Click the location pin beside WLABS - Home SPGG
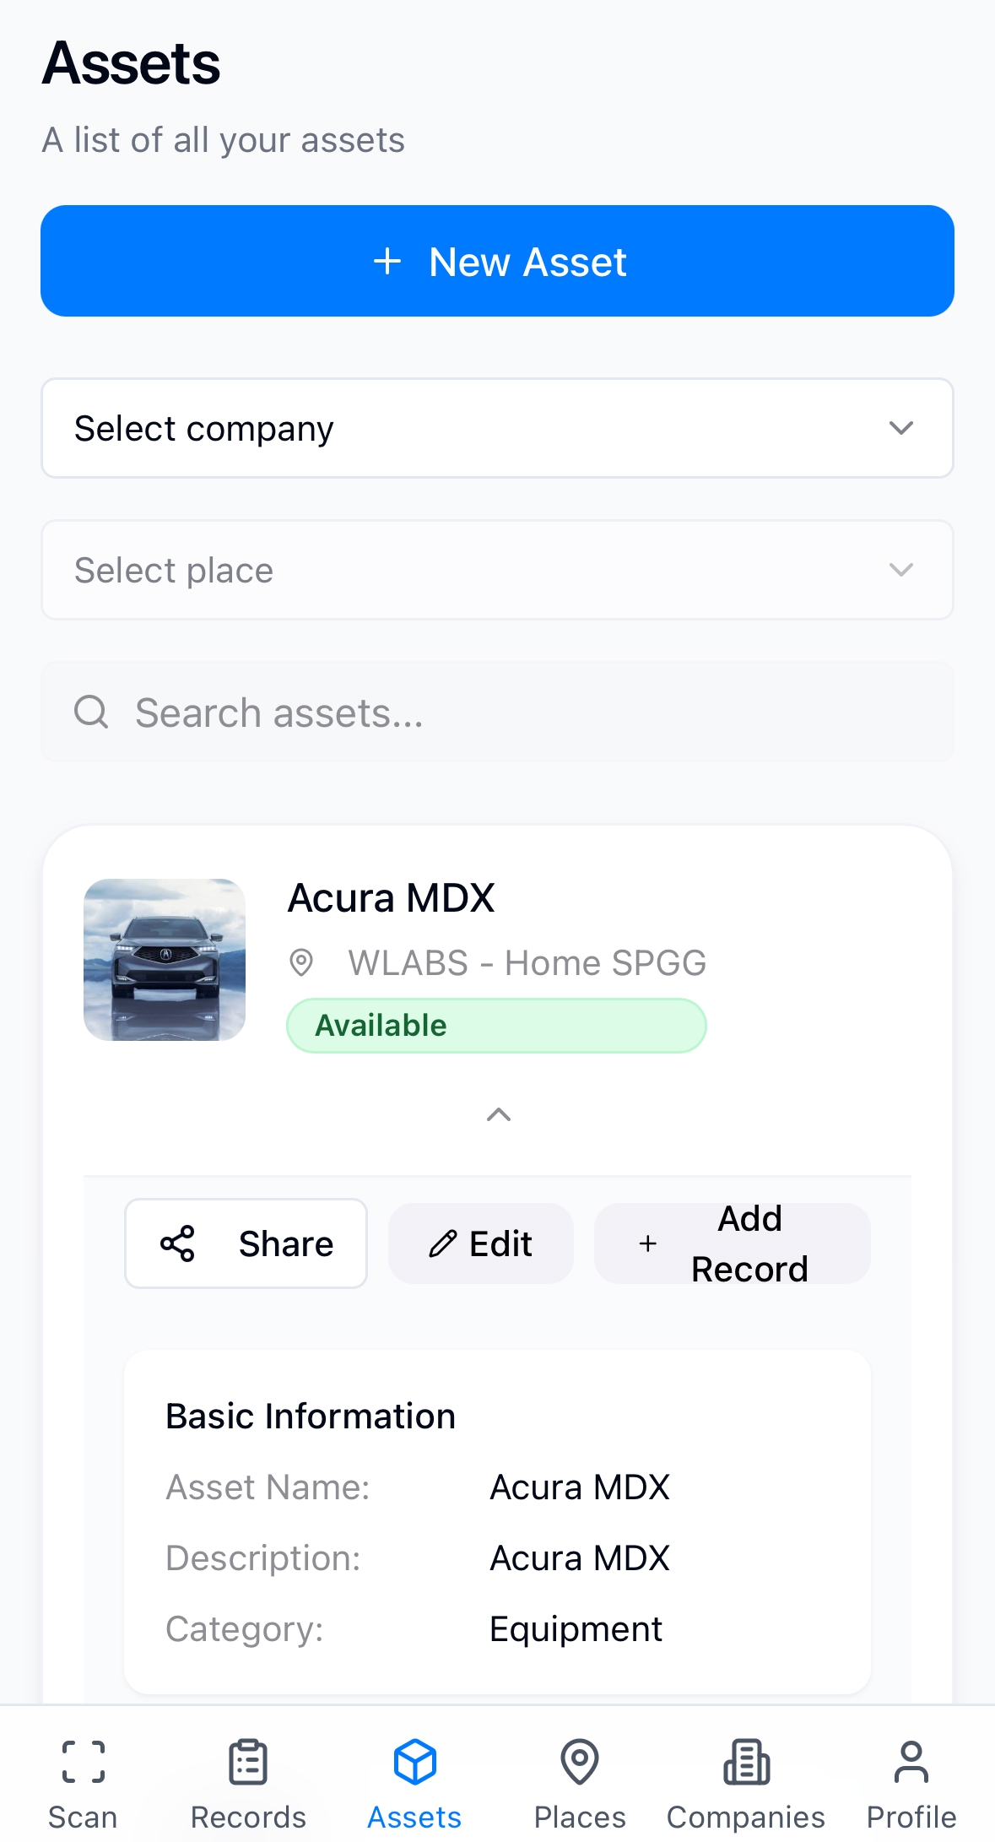The image size is (995, 1842). coord(301,962)
